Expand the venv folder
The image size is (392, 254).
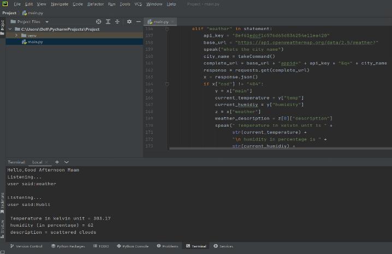16,36
